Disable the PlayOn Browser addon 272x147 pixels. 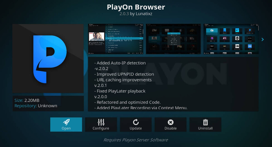(171, 124)
